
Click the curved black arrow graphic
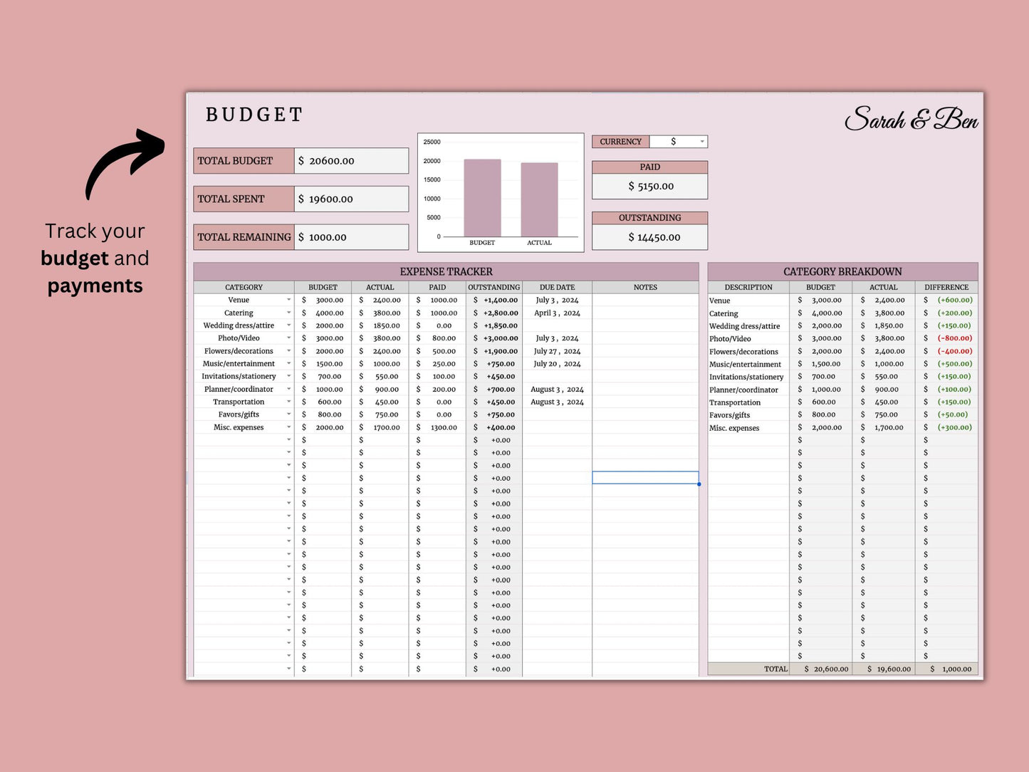click(124, 162)
